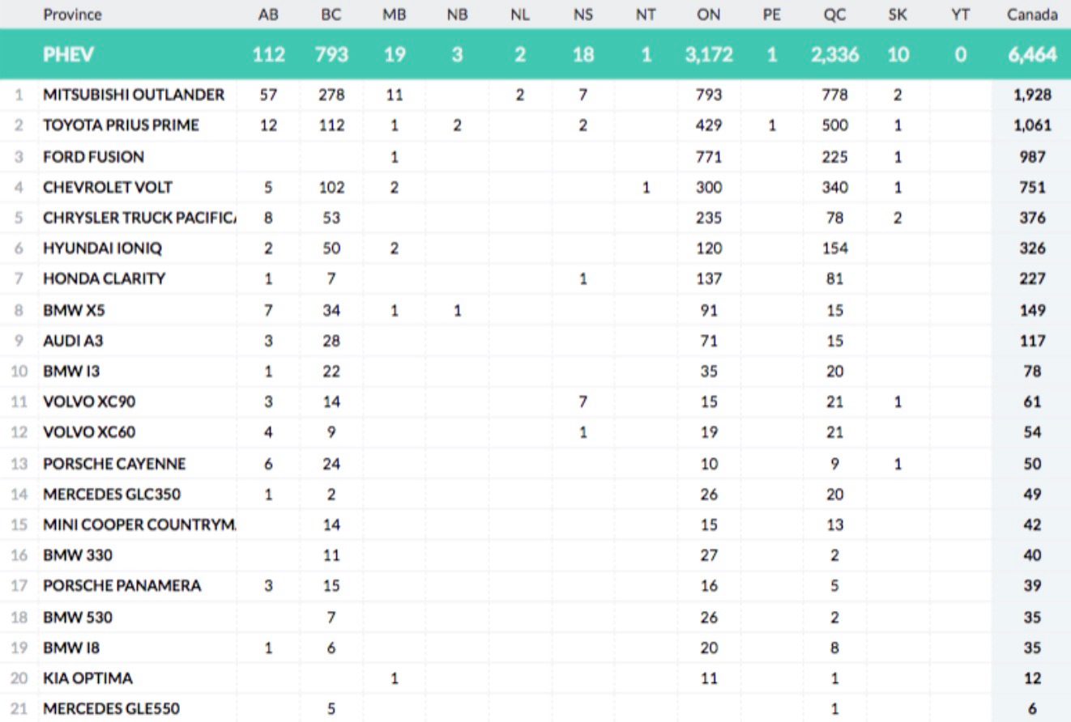Click the MITSUBISHI OUTLANDER row name
Screen dimensions: 1071x722
[x=134, y=95]
